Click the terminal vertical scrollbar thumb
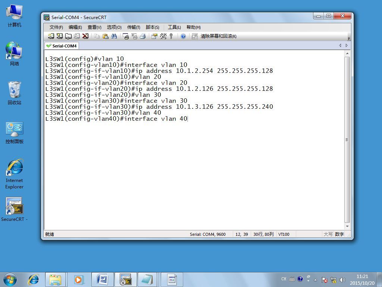 (x=347, y=140)
